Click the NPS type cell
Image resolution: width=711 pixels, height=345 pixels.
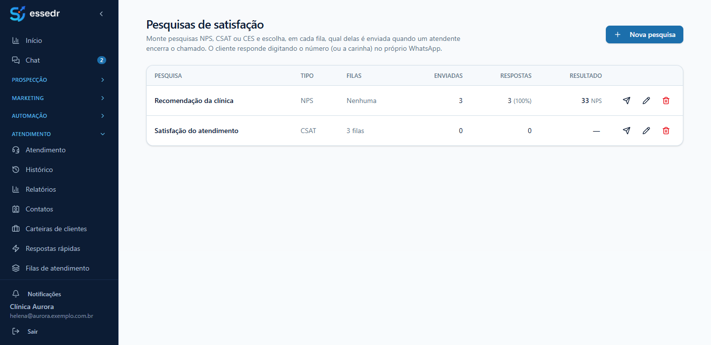click(307, 101)
